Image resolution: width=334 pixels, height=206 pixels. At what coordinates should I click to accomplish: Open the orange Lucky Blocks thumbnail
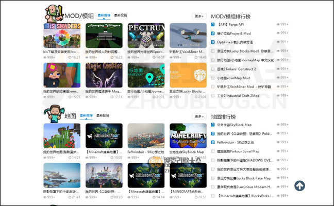[x=188, y=75]
